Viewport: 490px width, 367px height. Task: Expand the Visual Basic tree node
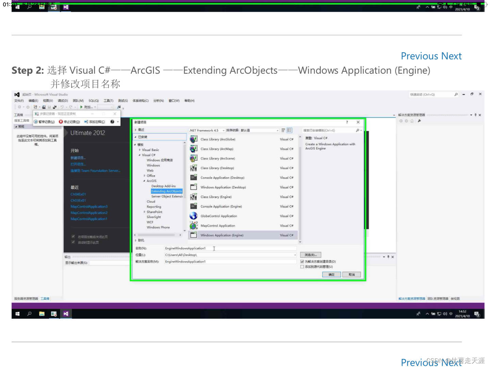pyautogui.click(x=140, y=150)
